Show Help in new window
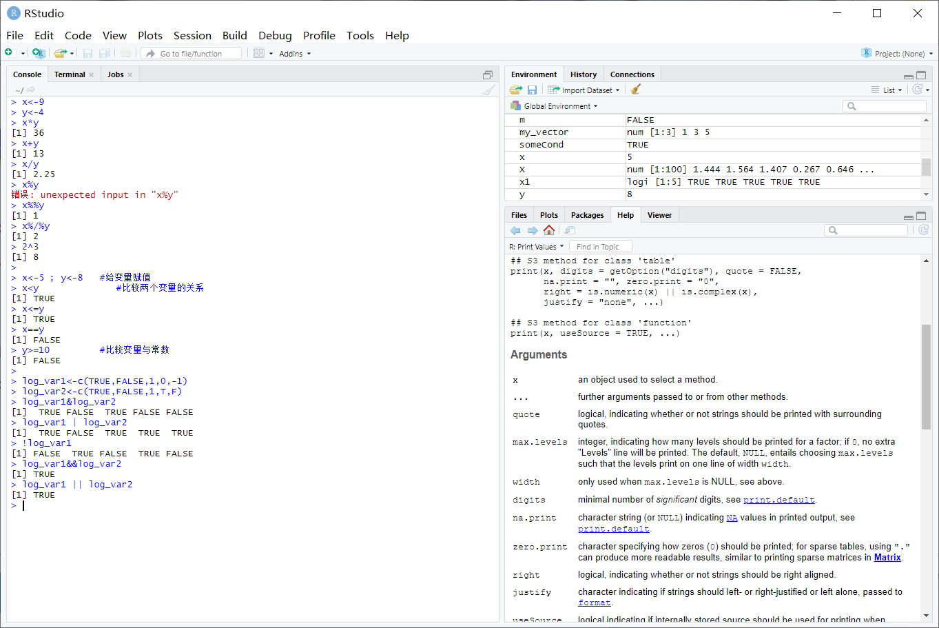The image size is (939, 628). point(570,230)
